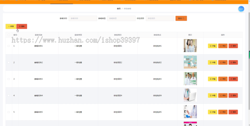Select cell text 套餐名称2
Image resolution: width=250 pixels, height=126 pixels.
coord(38,62)
